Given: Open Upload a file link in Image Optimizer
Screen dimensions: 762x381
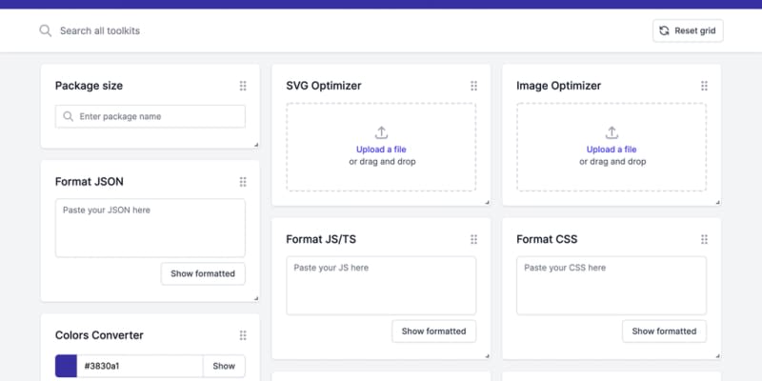Looking at the screenshot, I should 612,150.
